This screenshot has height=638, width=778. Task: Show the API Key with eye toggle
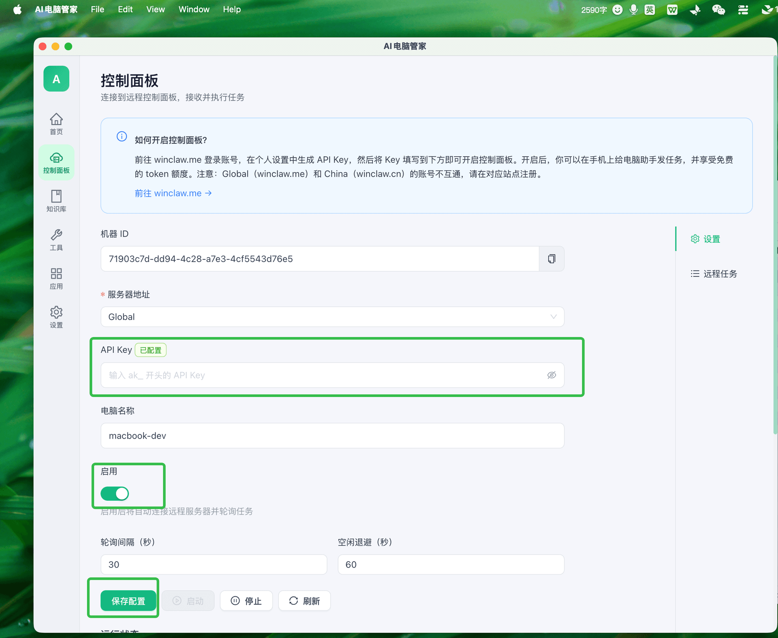tap(552, 375)
